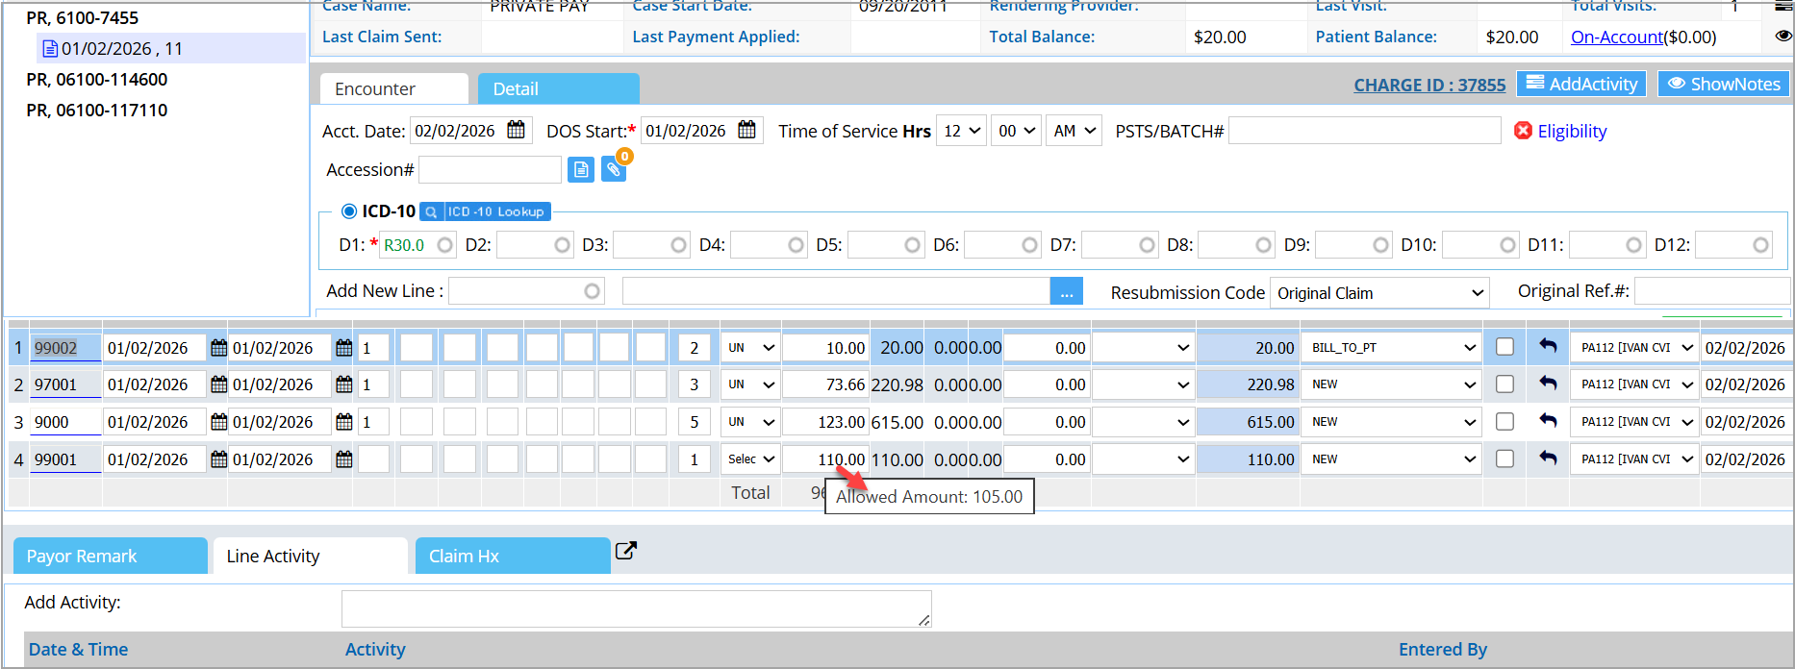Image resolution: width=1795 pixels, height=669 pixels.
Task: Expand the Resubmission Code dropdown
Action: [x=1378, y=293]
